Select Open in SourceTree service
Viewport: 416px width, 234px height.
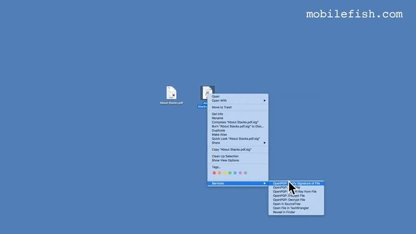point(296,204)
